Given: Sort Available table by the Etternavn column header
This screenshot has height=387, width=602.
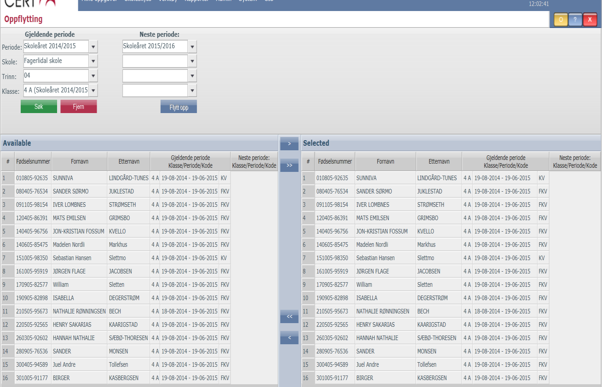Looking at the screenshot, I should 128,161.
